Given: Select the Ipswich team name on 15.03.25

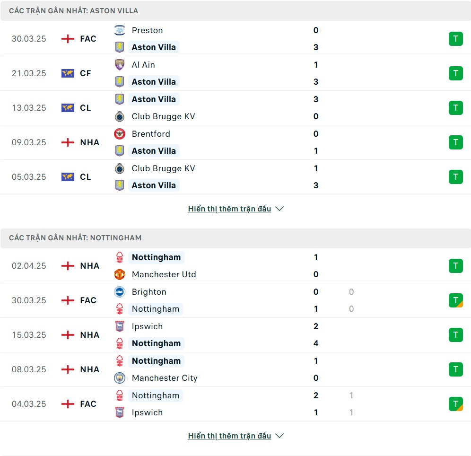Looking at the screenshot, I should pyautogui.click(x=147, y=326).
